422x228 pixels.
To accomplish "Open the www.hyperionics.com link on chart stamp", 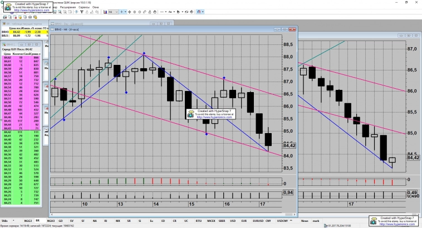I will (212, 117).
